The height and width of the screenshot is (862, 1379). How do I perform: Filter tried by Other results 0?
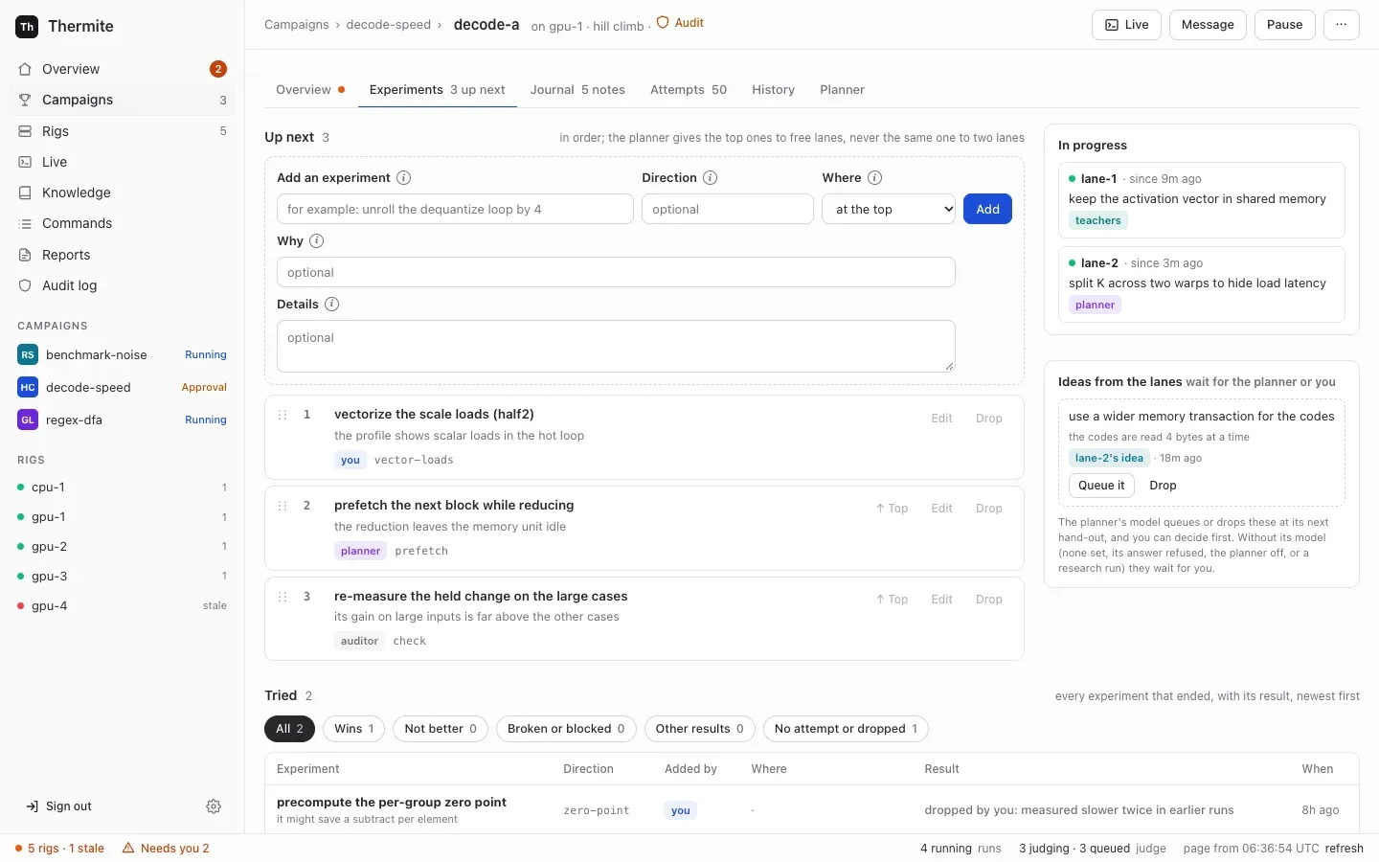click(699, 729)
